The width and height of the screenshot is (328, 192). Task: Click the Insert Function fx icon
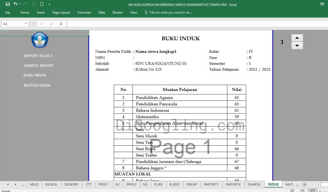pos(61,24)
